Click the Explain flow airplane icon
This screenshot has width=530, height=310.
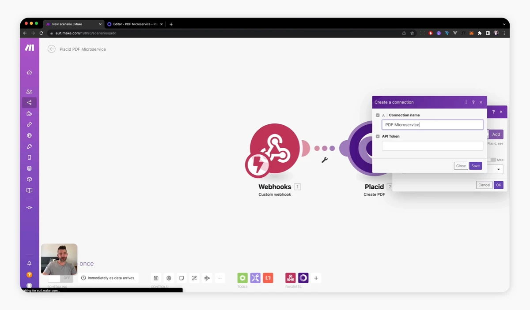tap(207, 278)
